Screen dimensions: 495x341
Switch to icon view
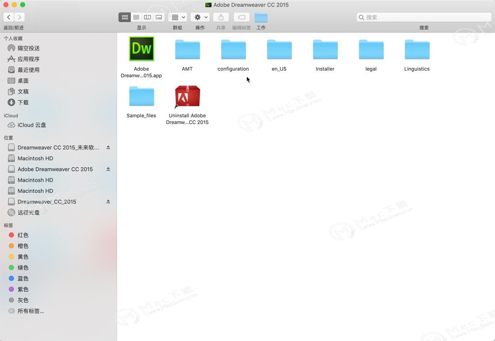pyautogui.click(x=125, y=17)
